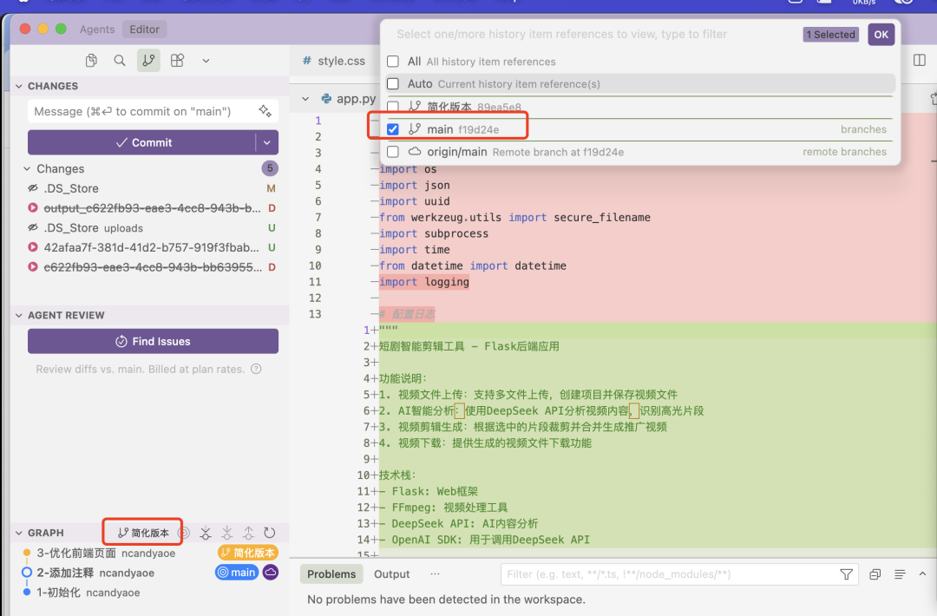The image size is (937, 616).
Task: Click the added line 技术栈:
Action: tap(397, 475)
